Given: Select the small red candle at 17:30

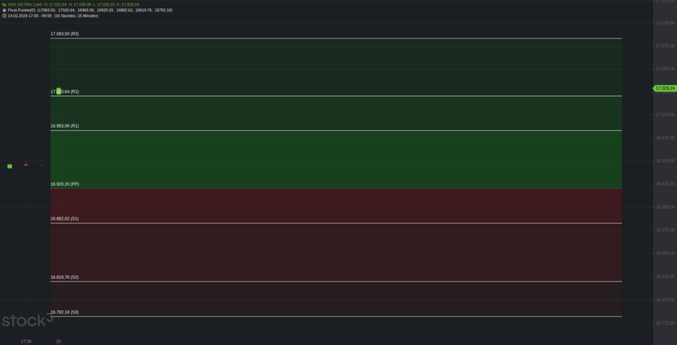Looking at the screenshot, I should click(26, 165).
